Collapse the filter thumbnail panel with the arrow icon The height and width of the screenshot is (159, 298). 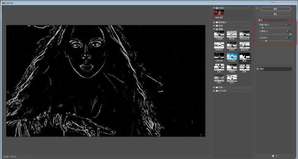click(257, 8)
